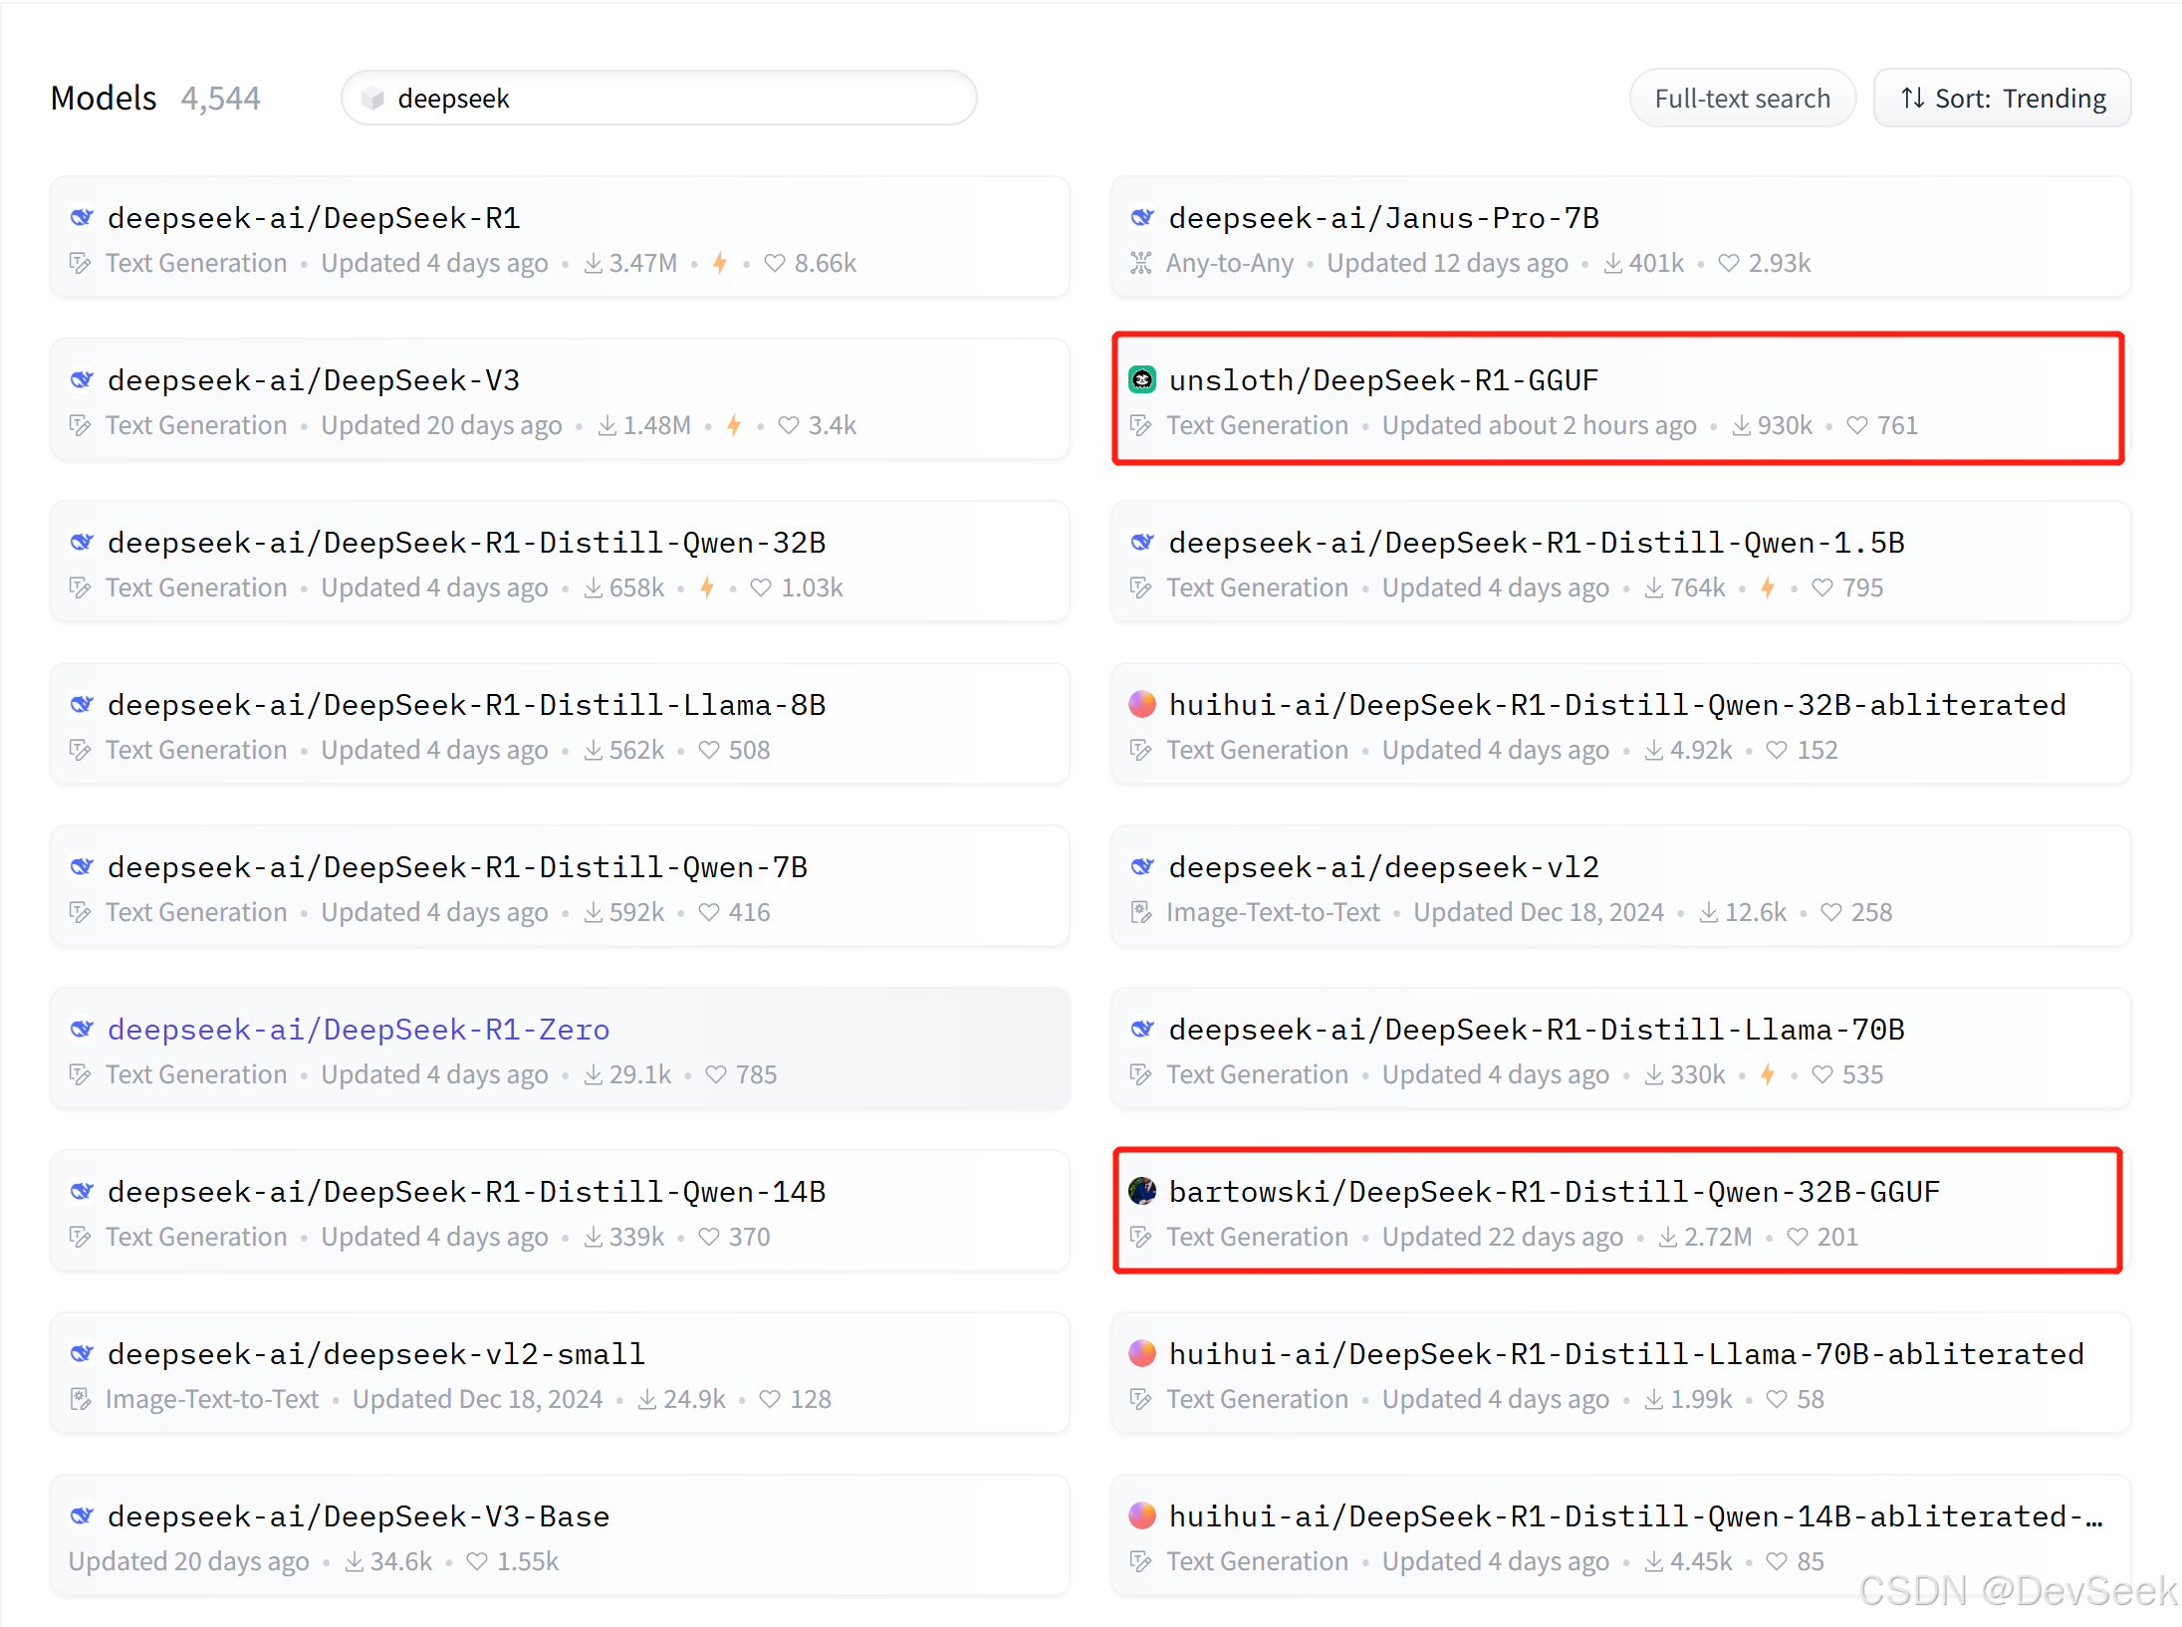Open the deepseek-ai/deepseek-vl2-small model card

376,1353
